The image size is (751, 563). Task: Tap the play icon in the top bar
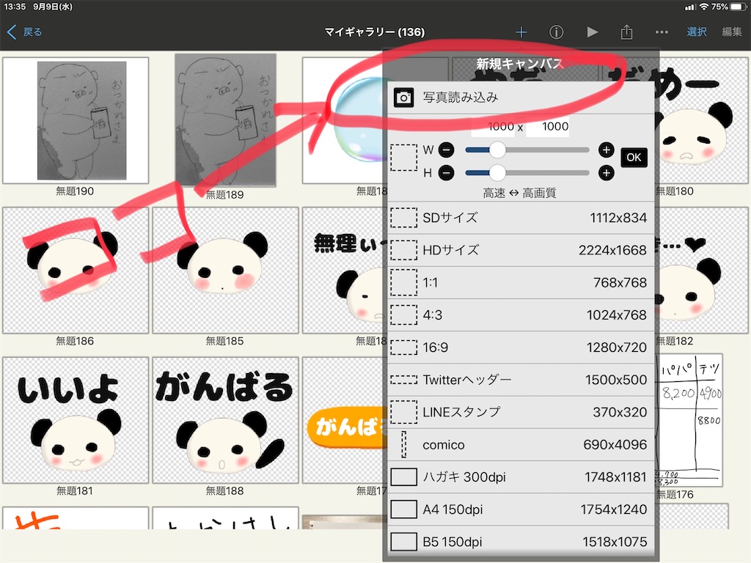coord(593,32)
